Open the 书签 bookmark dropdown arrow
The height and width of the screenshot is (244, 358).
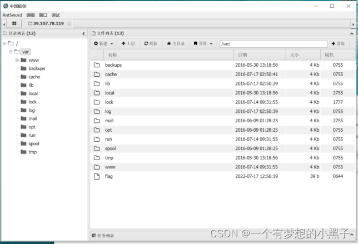[211, 43]
